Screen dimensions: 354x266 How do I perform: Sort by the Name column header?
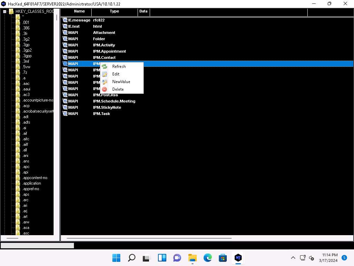click(x=79, y=11)
